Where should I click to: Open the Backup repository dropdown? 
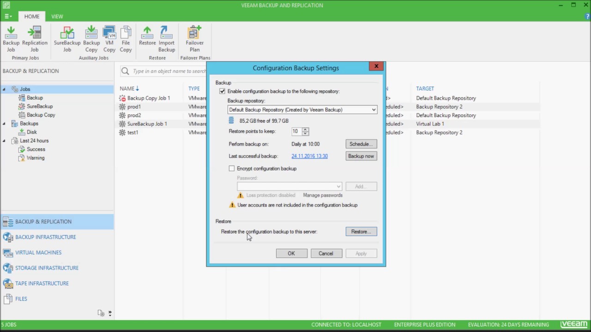click(x=302, y=110)
